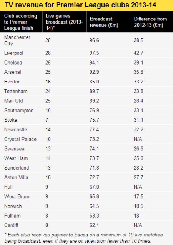Select the Live games broadcast column header
This screenshot has width=173, height=245.
point(64,22)
